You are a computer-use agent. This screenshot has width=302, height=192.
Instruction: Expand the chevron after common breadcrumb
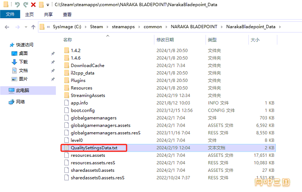[166, 27]
